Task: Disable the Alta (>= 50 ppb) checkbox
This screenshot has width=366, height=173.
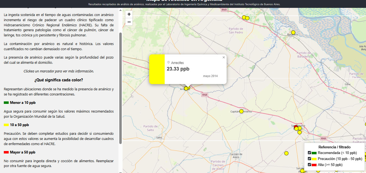Action: [309, 165]
